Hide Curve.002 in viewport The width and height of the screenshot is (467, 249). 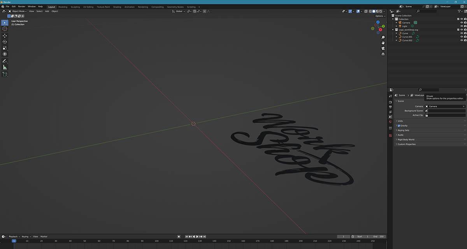pos(462,40)
